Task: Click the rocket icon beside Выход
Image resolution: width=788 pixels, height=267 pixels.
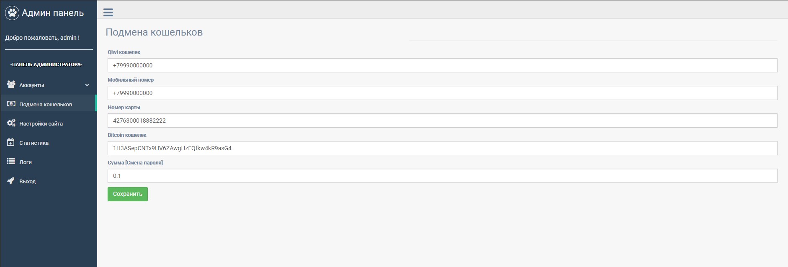Action: pos(11,181)
